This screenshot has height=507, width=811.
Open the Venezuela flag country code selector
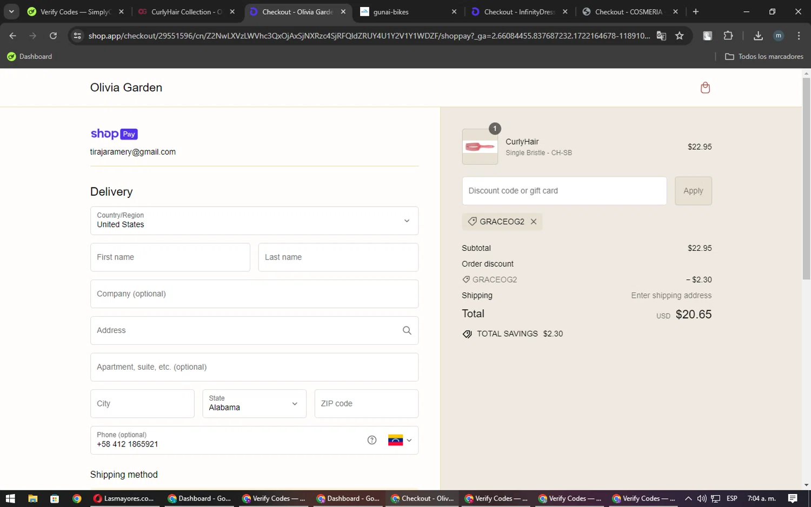400,440
